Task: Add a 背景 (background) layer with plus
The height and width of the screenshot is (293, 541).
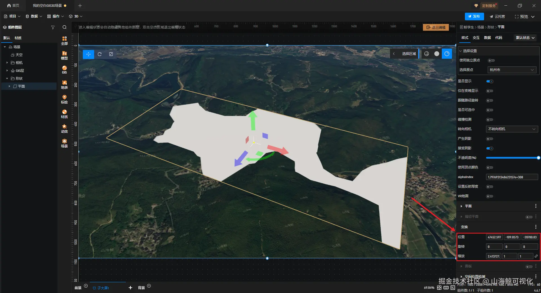Action: click(149, 286)
